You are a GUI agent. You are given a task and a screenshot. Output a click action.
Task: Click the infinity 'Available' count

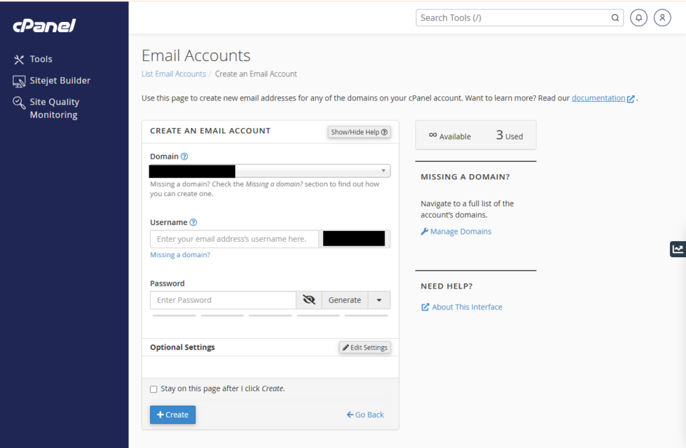pyautogui.click(x=450, y=136)
